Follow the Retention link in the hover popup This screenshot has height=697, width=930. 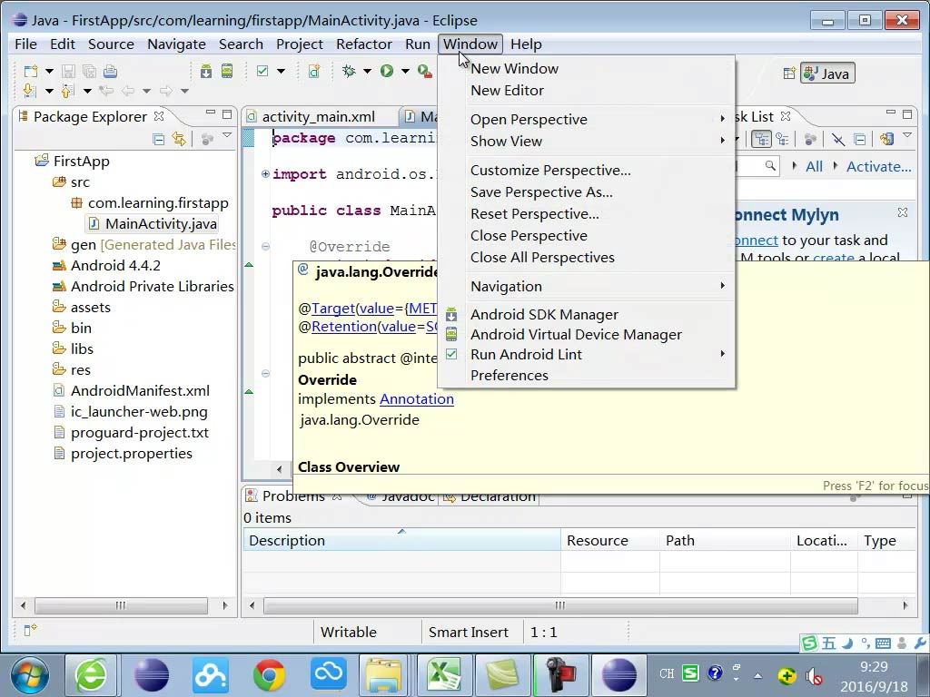click(x=344, y=327)
